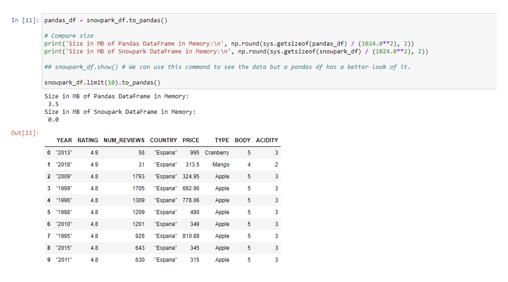Click the year cell "2009"
Viewport: 508px width, 282px height.
pos(64,176)
